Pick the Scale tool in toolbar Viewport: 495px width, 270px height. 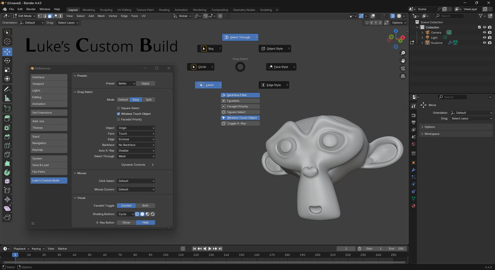click(x=7, y=70)
